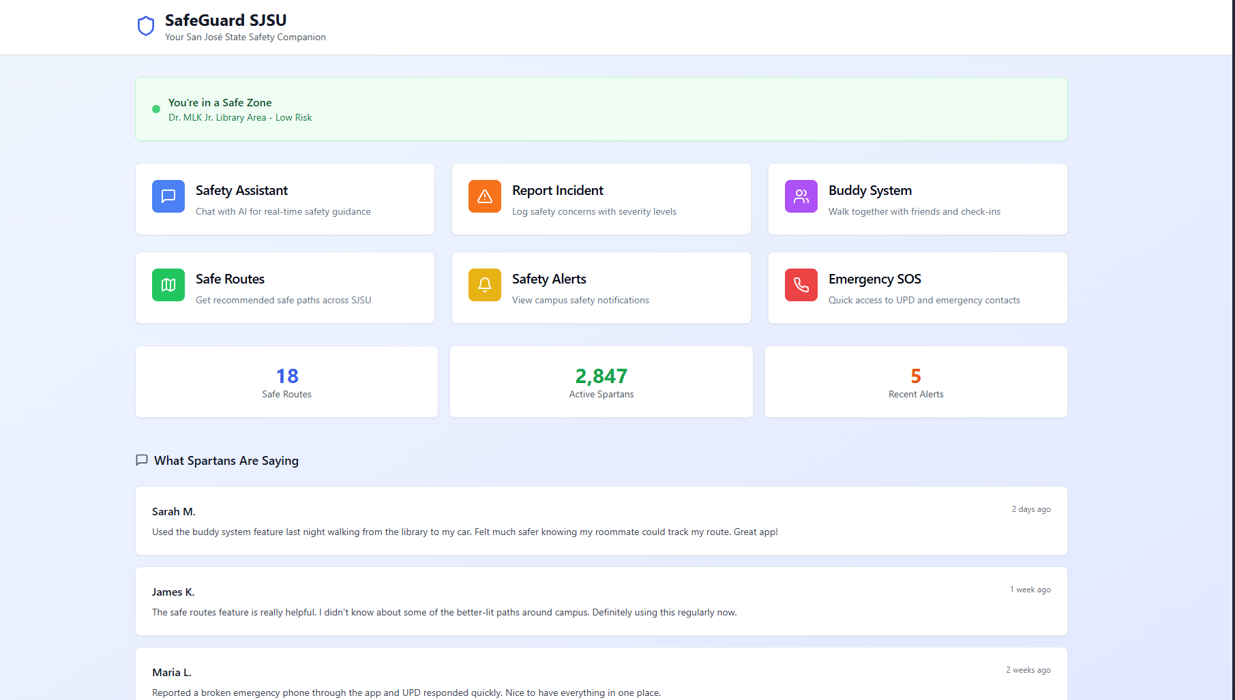
Task: Click the SafeGuard SJSU shield logo
Action: point(146,27)
